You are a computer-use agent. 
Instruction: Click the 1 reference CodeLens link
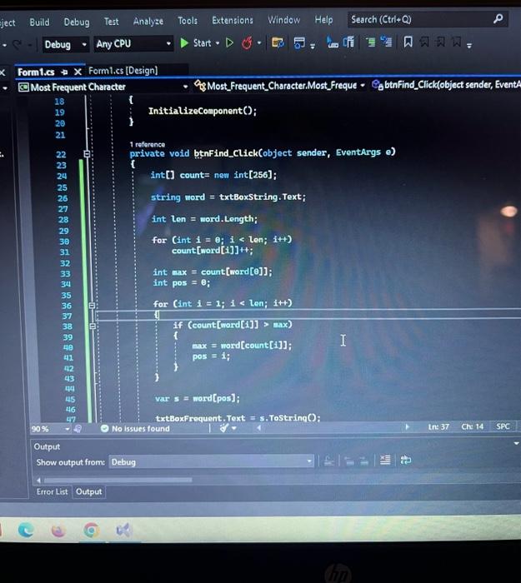pos(148,144)
